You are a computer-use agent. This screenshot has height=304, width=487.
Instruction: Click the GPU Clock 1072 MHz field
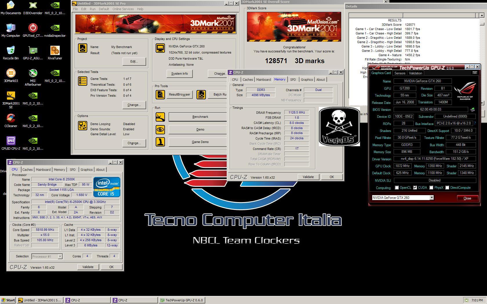(402, 166)
